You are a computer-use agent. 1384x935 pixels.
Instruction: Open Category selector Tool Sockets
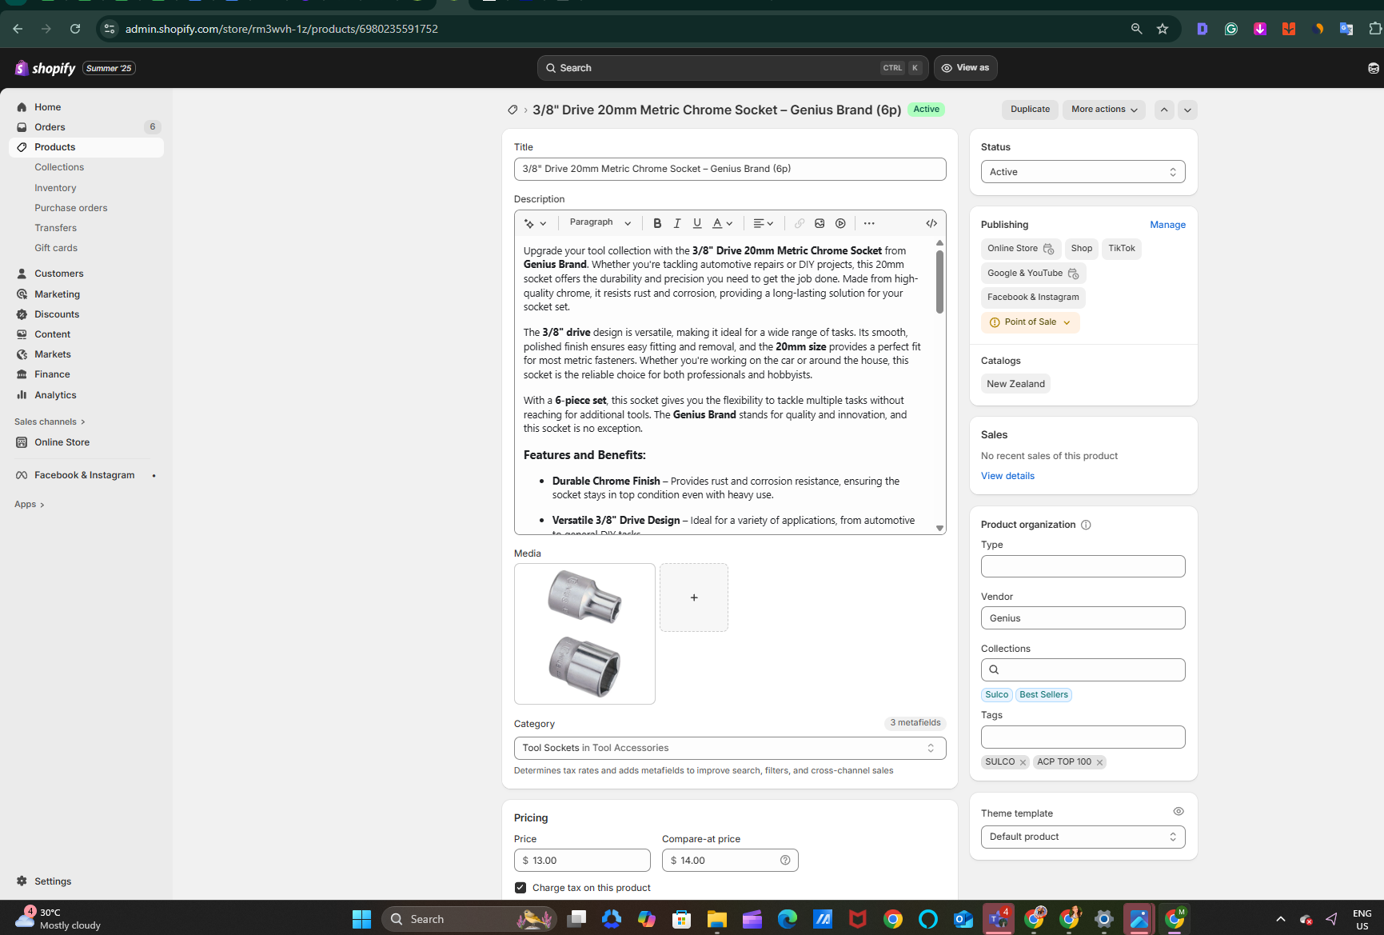coord(729,748)
